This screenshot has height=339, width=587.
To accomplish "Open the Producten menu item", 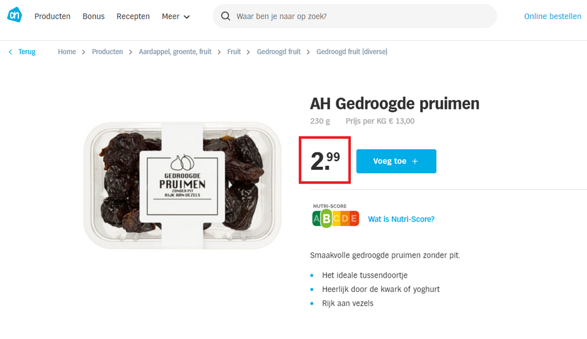I will coord(52,16).
